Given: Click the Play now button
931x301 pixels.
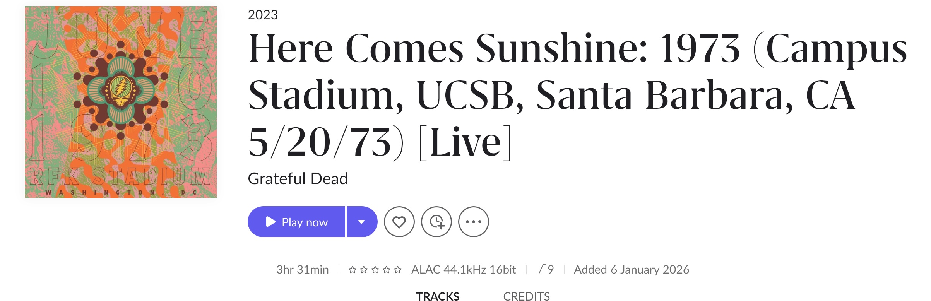Looking at the screenshot, I should point(296,222).
